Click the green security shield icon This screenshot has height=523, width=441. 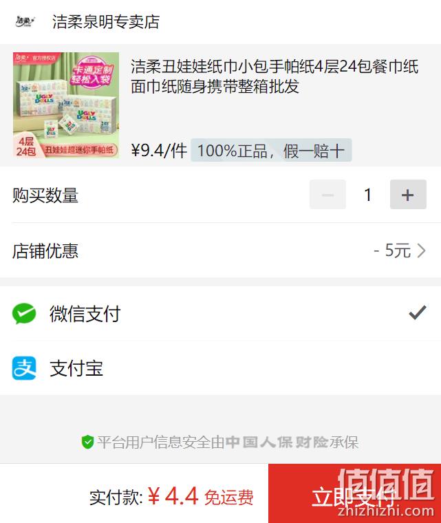point(87,442)
